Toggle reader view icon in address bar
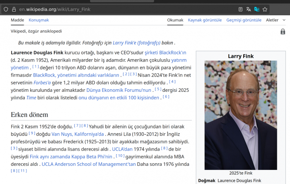The image size is (290, 184). point(240,10)
